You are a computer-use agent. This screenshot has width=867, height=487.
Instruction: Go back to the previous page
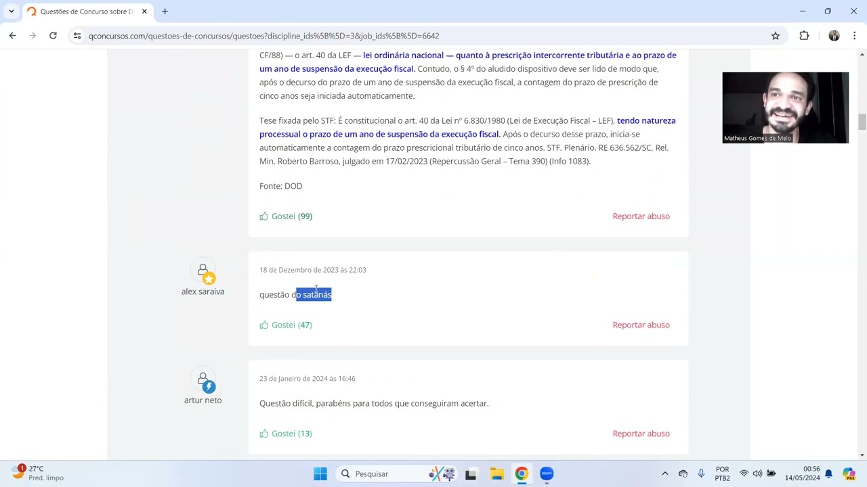12,36
